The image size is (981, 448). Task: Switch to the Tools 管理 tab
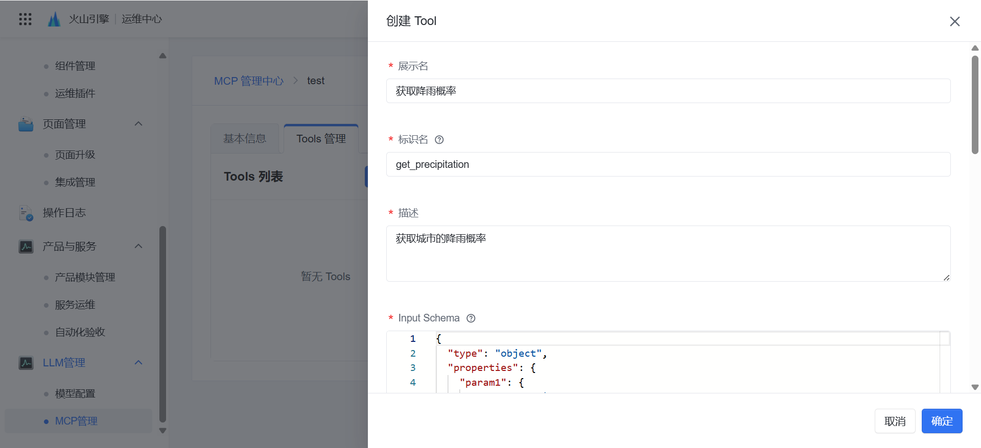pyautogui.click(x=321, y=139)
